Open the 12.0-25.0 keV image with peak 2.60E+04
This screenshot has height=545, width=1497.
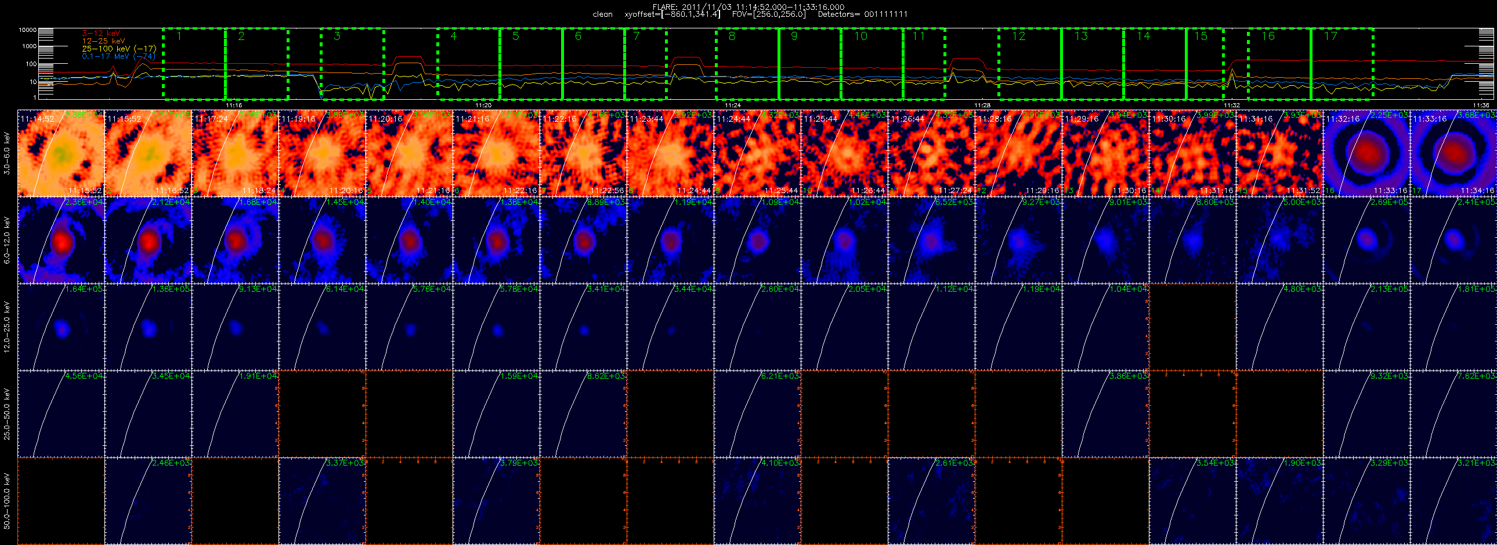(x=757, y=327)
